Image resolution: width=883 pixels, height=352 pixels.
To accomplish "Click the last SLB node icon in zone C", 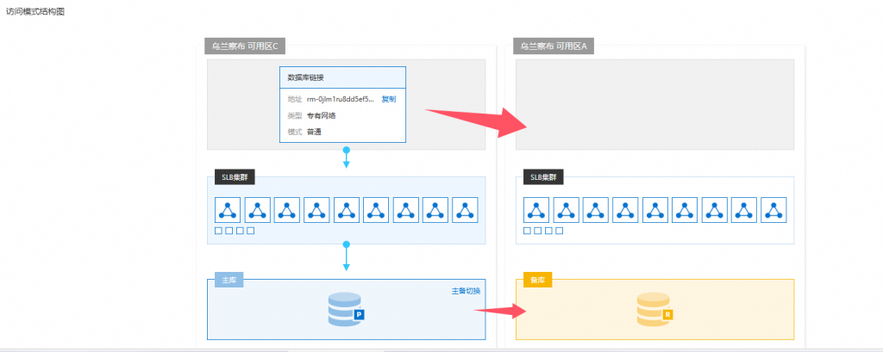I will coord(465,209).
